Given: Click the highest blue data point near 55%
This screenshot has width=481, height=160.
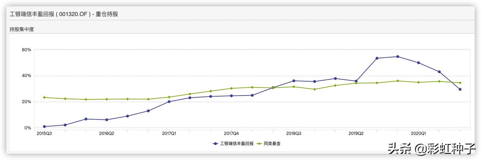Looking at the screenshot, I should coord(398,56).
